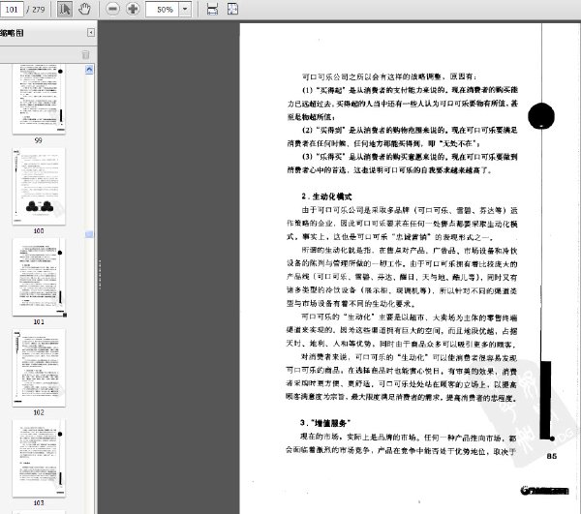Click the heading '2. 生动化模式'
This screenshot has width=581, height=514.
(326, 197)
